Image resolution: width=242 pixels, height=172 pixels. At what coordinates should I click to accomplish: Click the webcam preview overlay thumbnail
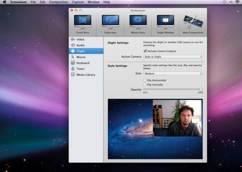pos(177,118)
